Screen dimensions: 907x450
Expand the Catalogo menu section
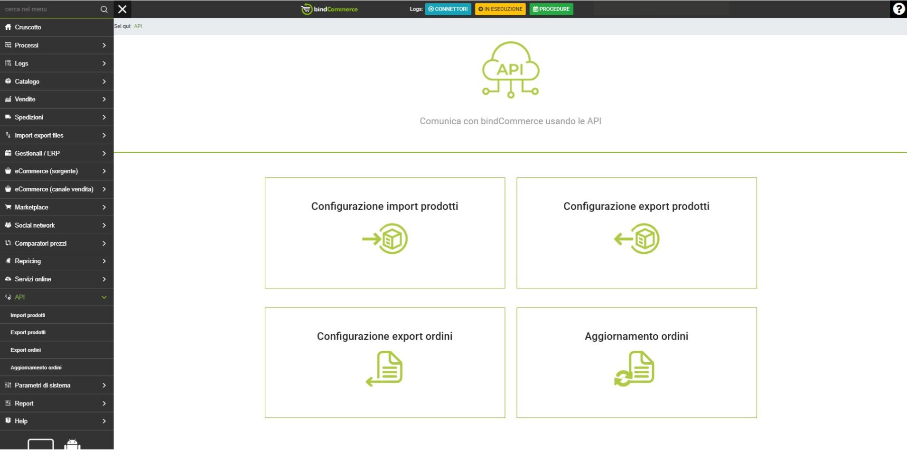tap(56, 82)
